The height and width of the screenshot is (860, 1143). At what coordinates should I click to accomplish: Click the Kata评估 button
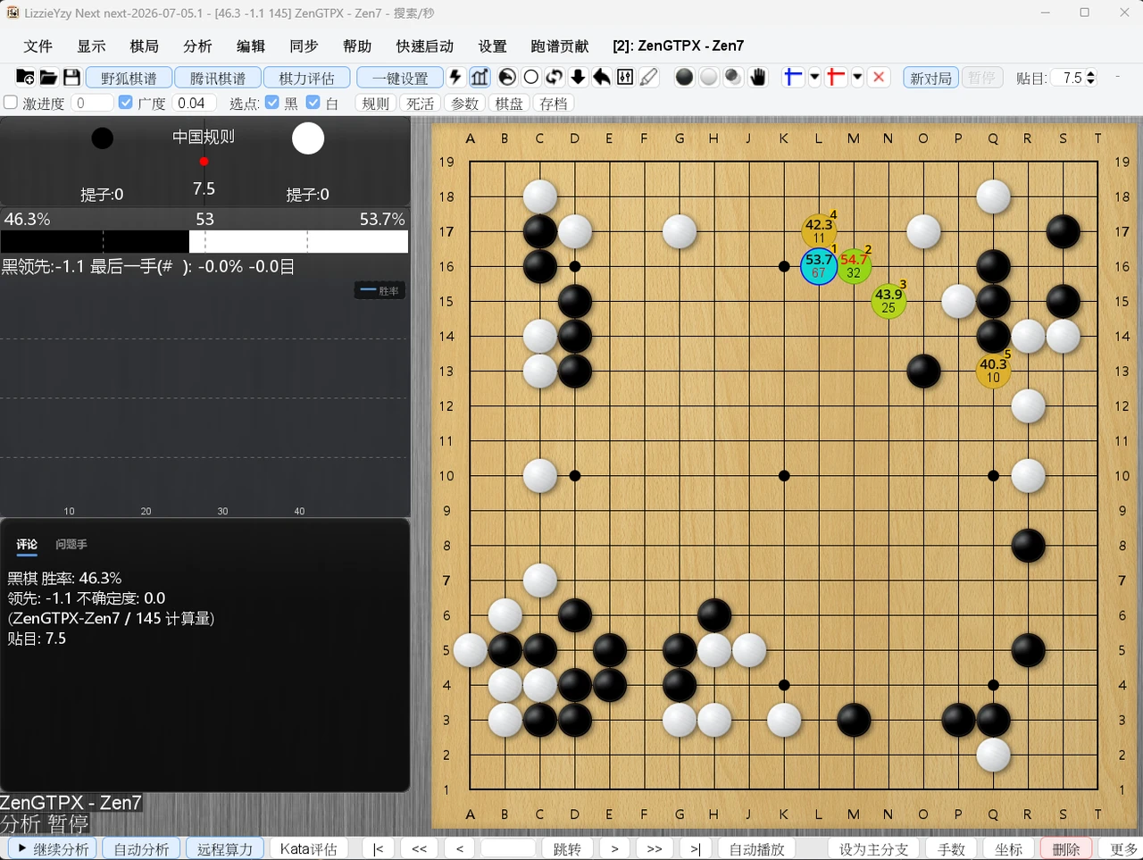coord(308,848)
